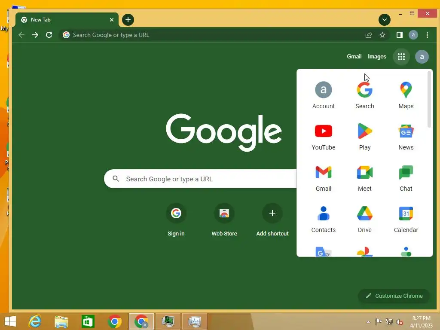Open Google Calendar from the apps panel
The image size is (440, 330).
pos(406,219)
